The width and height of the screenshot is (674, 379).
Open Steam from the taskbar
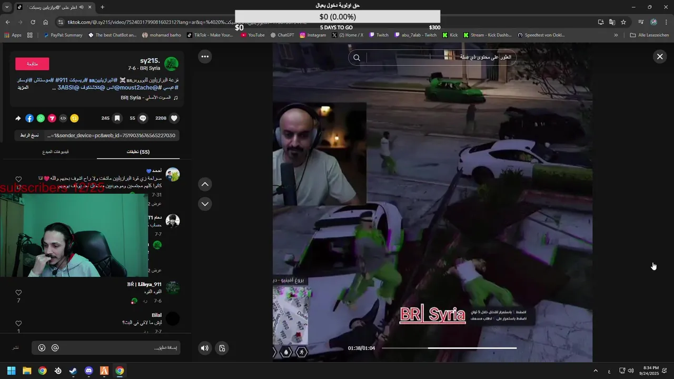[x=73, y=371]
